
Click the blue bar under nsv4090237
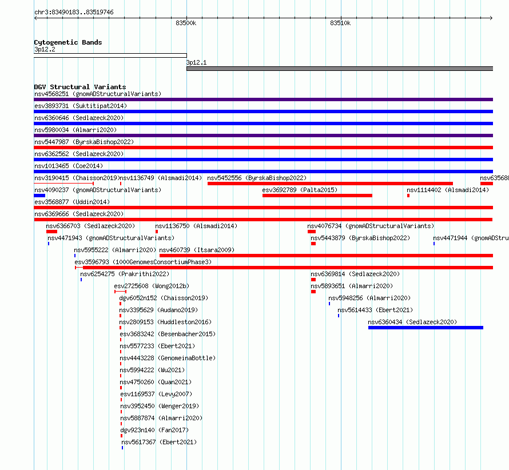39,196
